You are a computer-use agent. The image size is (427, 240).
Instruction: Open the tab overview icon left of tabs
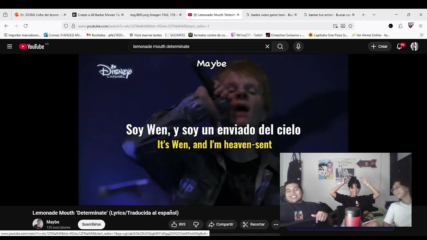(x=5, y=15)
